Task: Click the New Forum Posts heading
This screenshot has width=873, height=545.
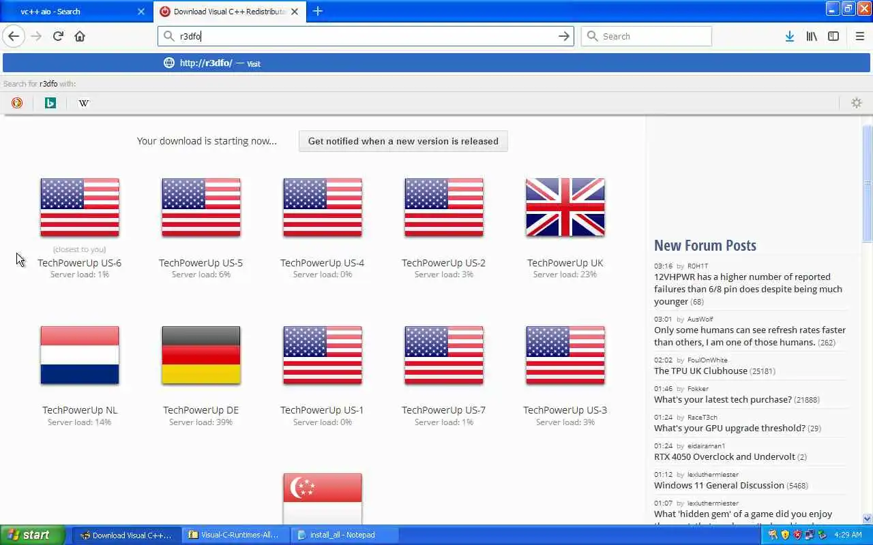Action: coord(705,245)
